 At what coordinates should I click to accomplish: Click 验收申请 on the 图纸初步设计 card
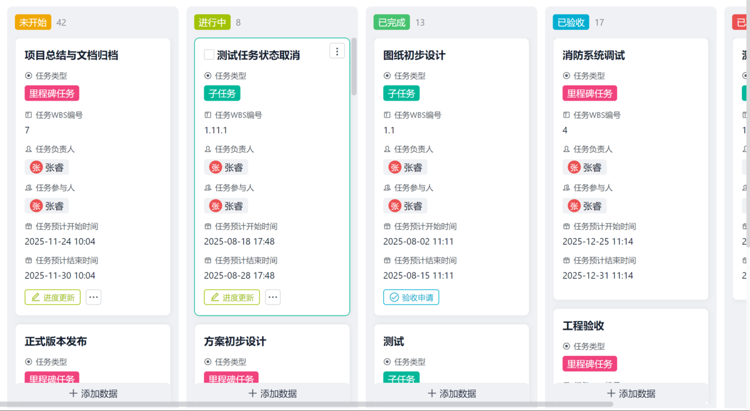point(411,297)
